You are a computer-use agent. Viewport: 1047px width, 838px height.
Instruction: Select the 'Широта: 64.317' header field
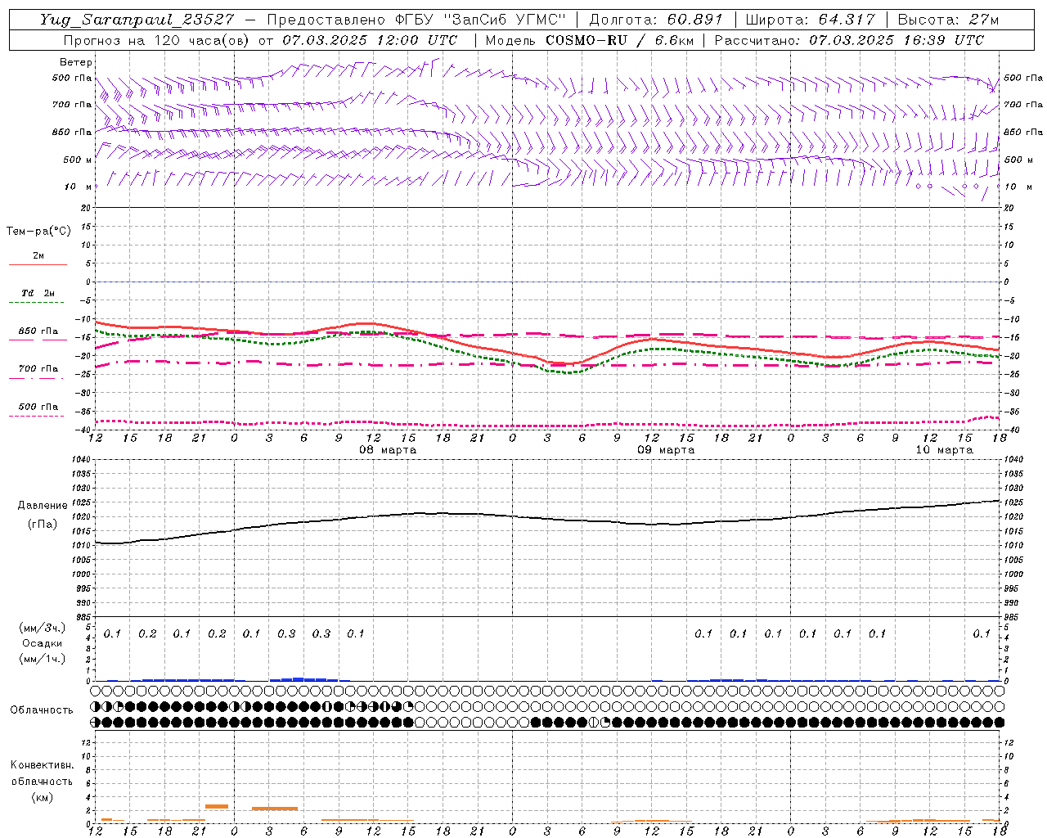809,20
